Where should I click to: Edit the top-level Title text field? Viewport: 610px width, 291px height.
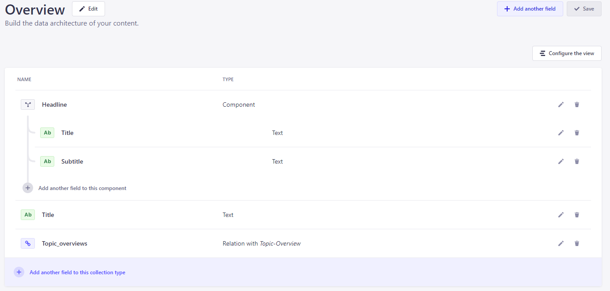tap(561, 215)
